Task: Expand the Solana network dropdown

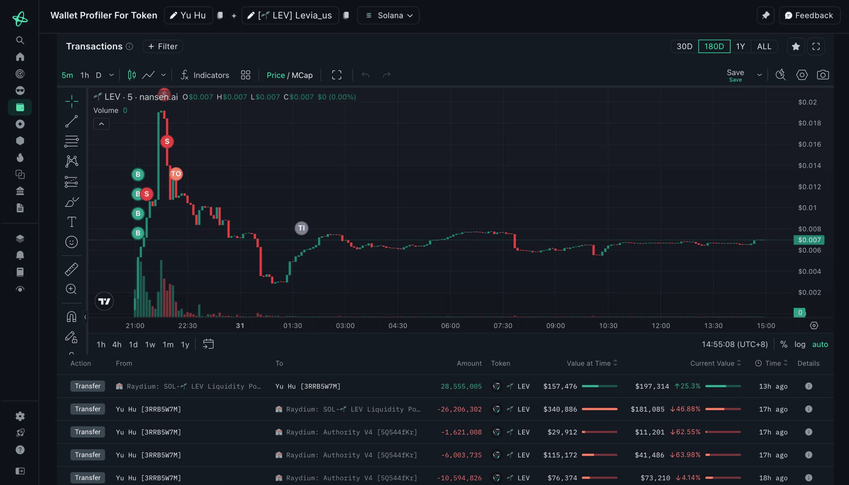Action: click(388, 15)
